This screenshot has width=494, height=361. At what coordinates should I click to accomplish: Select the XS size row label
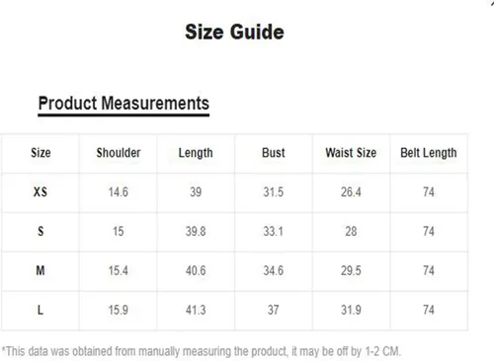tap(41, 192)
